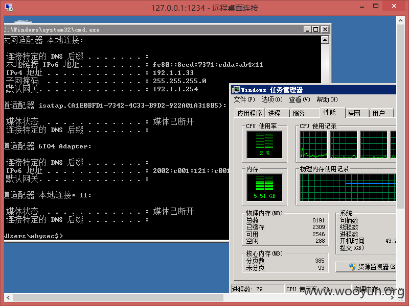Click the 线程数 label under 系统

349,227
